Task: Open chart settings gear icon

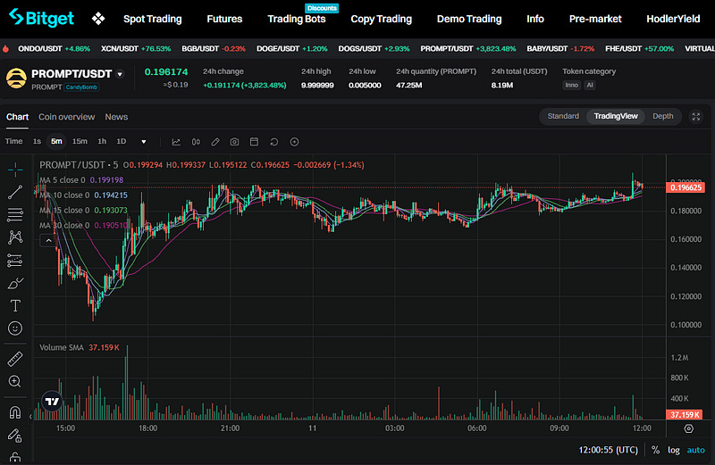Action: point(688,428)
